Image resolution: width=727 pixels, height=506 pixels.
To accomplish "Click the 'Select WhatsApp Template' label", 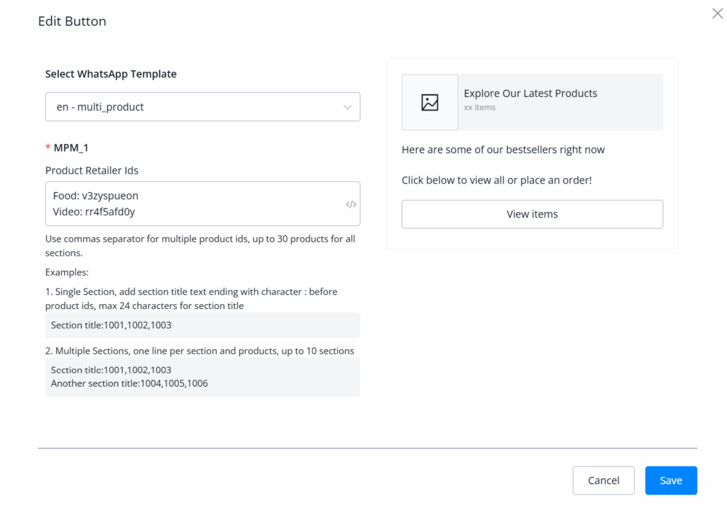I will pyautogui.click(x=111, y=74).
